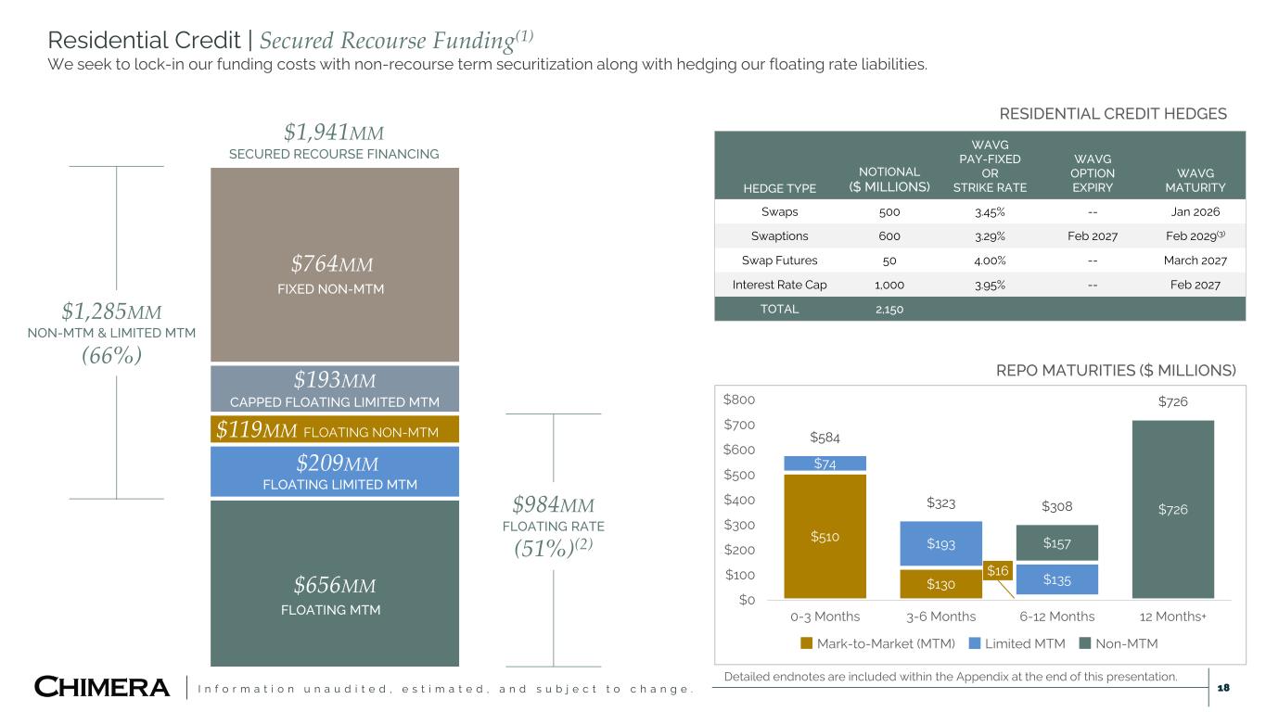Image resolution: width=1266 pixels, height=712 pixels.
Task: Select the $193MM Capped Floating Limited MTM block
Action: (x=334, y=388)
